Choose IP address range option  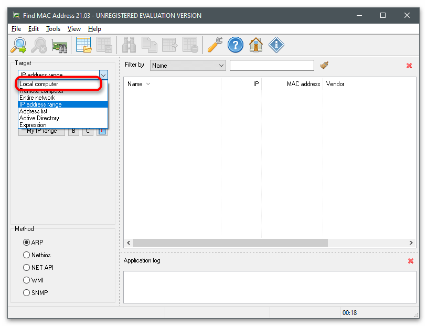[63, 104]
